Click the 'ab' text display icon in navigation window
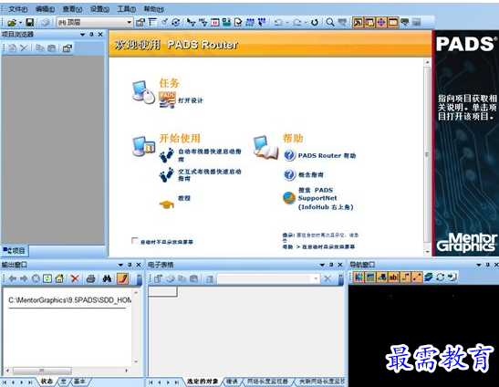 click(x=393, y=277)
